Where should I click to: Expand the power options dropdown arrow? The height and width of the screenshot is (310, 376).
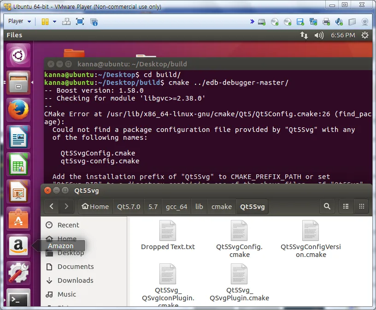click(x=54, y=22)
